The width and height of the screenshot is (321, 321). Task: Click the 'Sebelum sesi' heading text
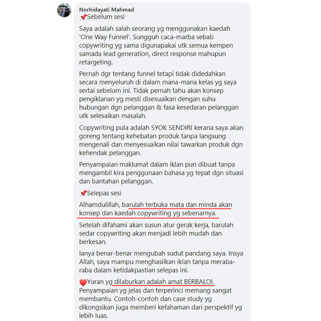pyautogui.click(x=106, y=17)
